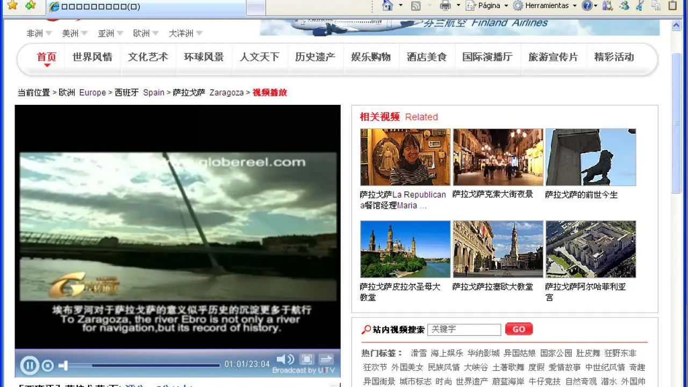Image resolution: width=688 pixels, height=387 pixels.
Task: Click the printer icon in toolbar
Action: coord(445,5)
